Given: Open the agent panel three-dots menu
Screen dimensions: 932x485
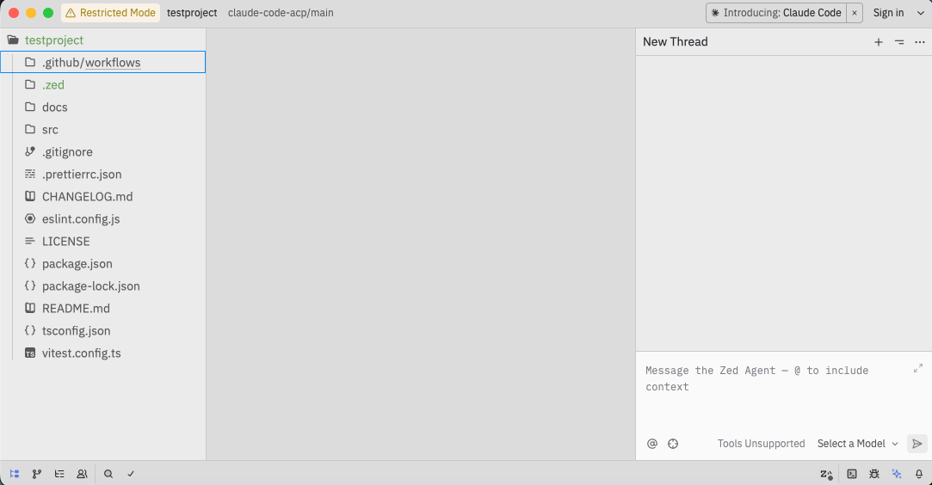Looking at the screenshot, I should point(920,42).
